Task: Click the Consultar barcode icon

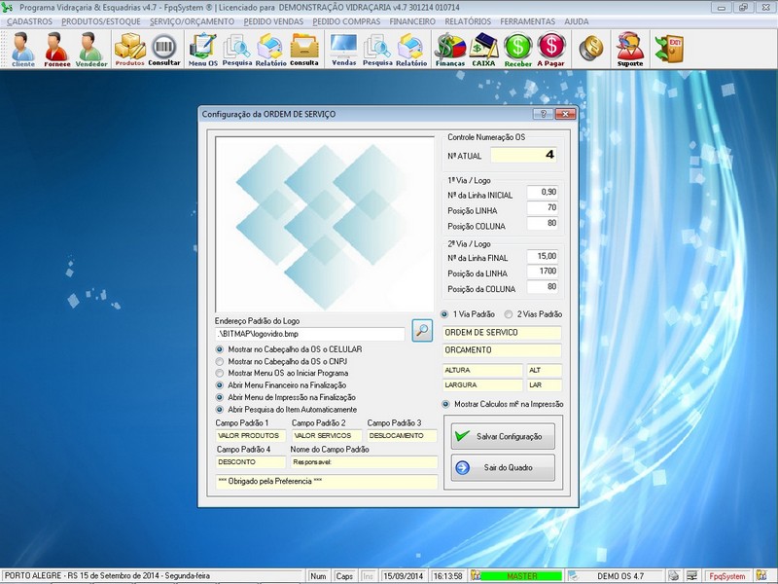Action: pyautogui.click(x=164, y=48)
